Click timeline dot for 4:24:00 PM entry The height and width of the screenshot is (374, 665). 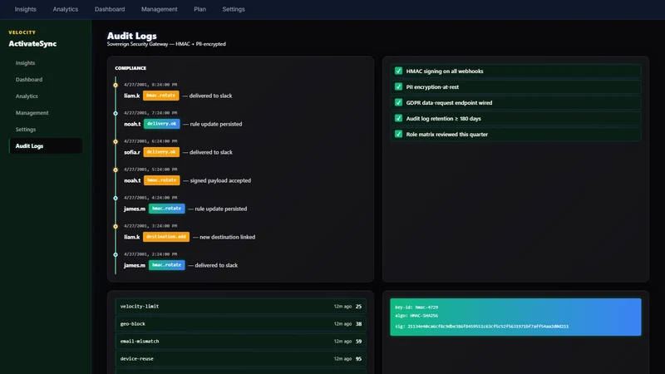(x=116, y=198)
